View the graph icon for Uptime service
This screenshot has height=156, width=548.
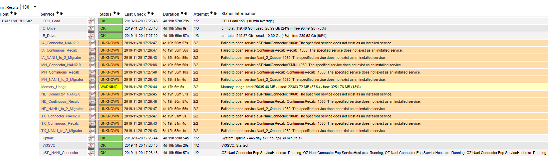91,138
